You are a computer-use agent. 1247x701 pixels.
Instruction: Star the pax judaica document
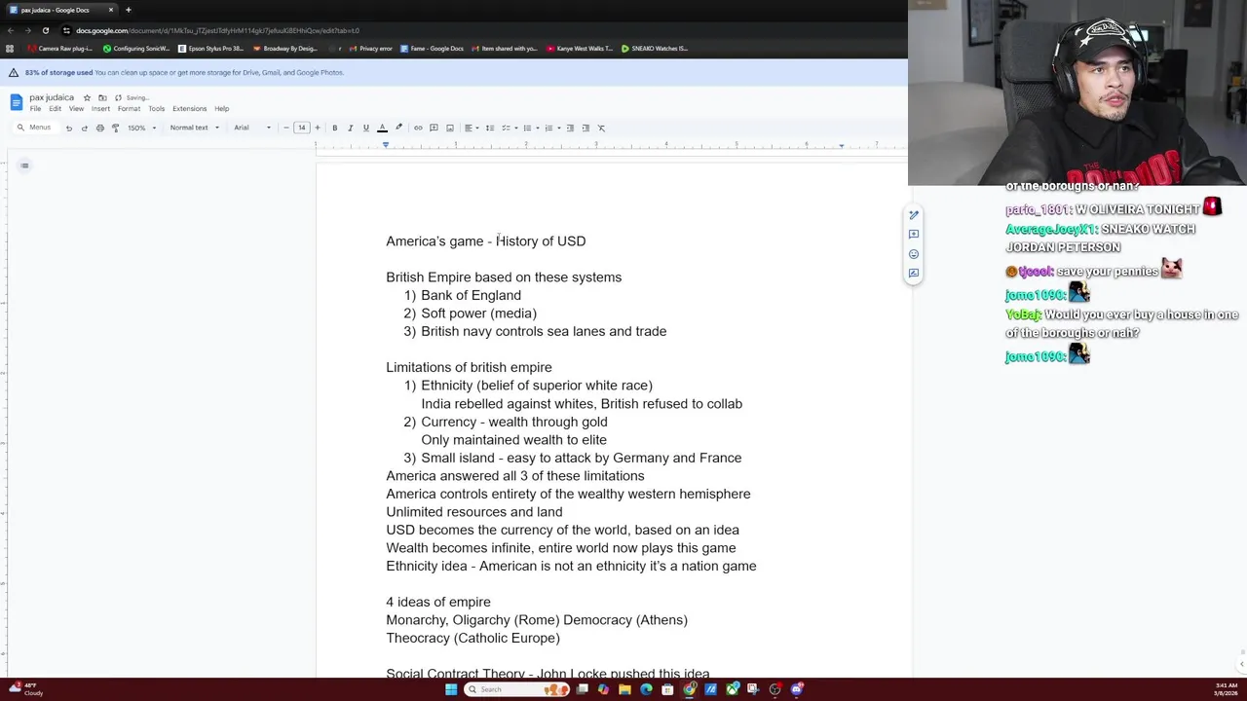pos(87,97)
